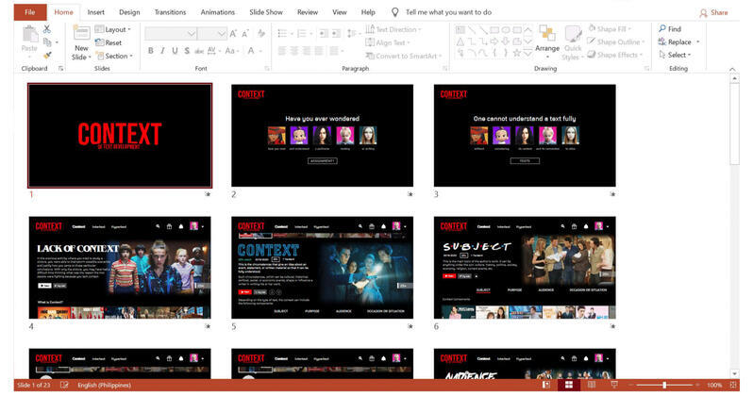
Task: Open the Shape Effects dropdown
Action: click(615, 55)
